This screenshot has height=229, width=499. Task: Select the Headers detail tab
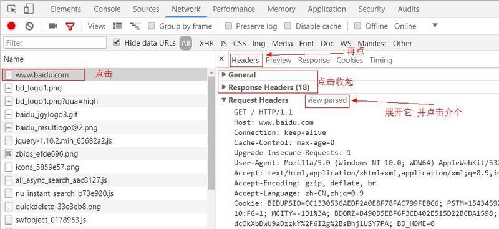[245, 60]
